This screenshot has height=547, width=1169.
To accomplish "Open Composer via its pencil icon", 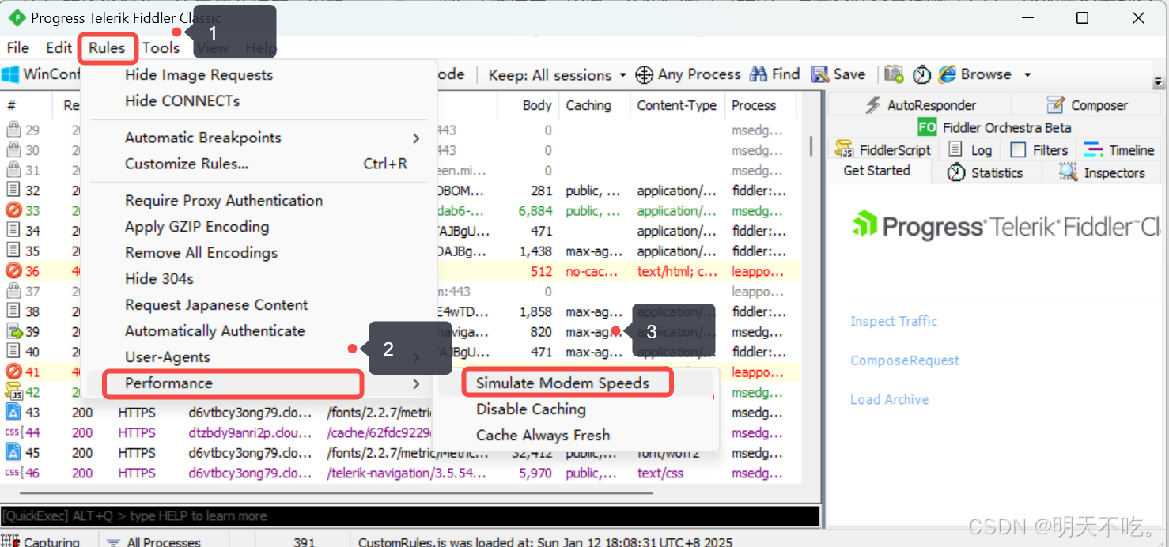I will [1055, 105].
